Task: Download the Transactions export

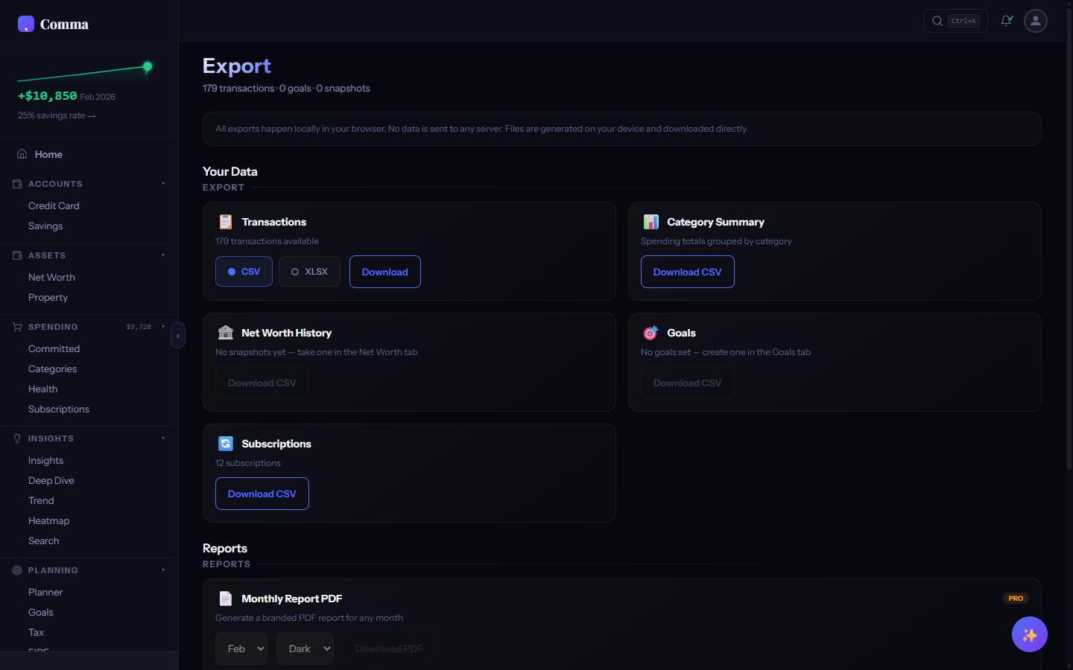Action: [x=384, y=272]
